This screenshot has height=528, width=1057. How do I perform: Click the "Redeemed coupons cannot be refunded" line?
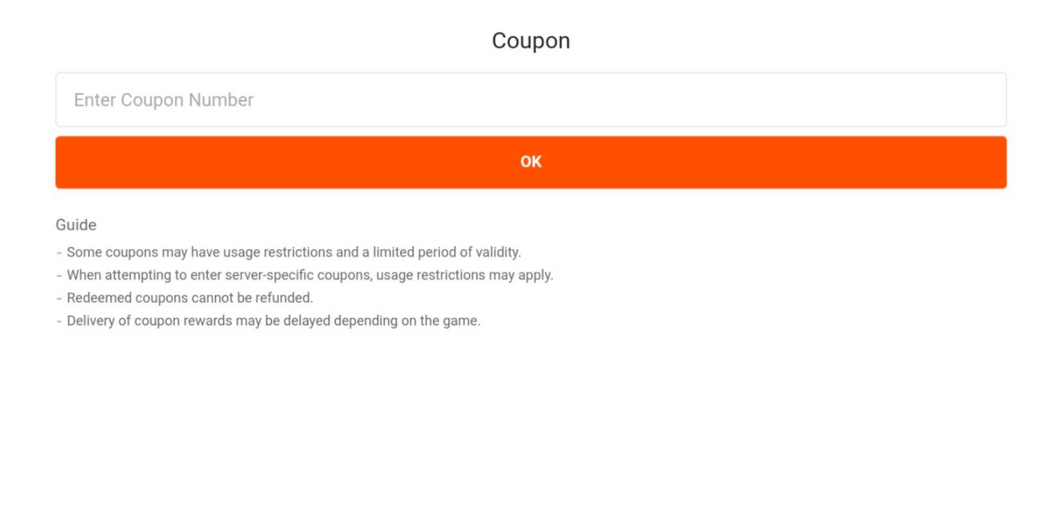tap(190, 298)
